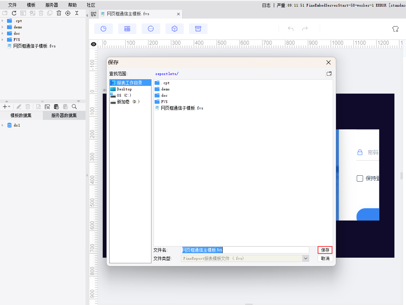Open the archive box component button
Image resolution: width=406 pixels, height=305 pixels.
coord(198,29)
